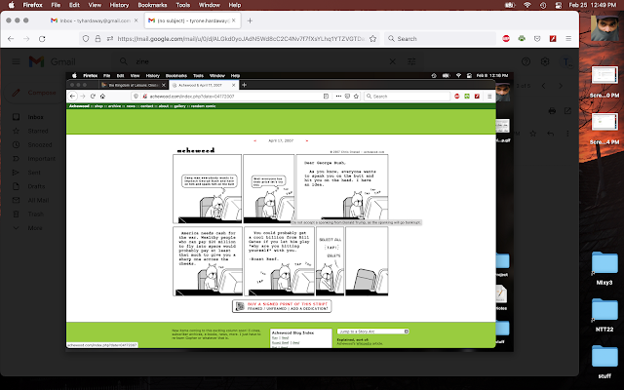Open the Edit menu in the topmost menu bar

(74, 5)
